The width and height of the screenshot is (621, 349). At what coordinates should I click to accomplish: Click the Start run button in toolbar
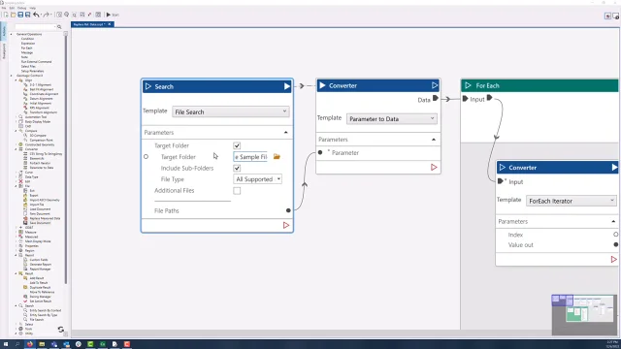[113, 15]
